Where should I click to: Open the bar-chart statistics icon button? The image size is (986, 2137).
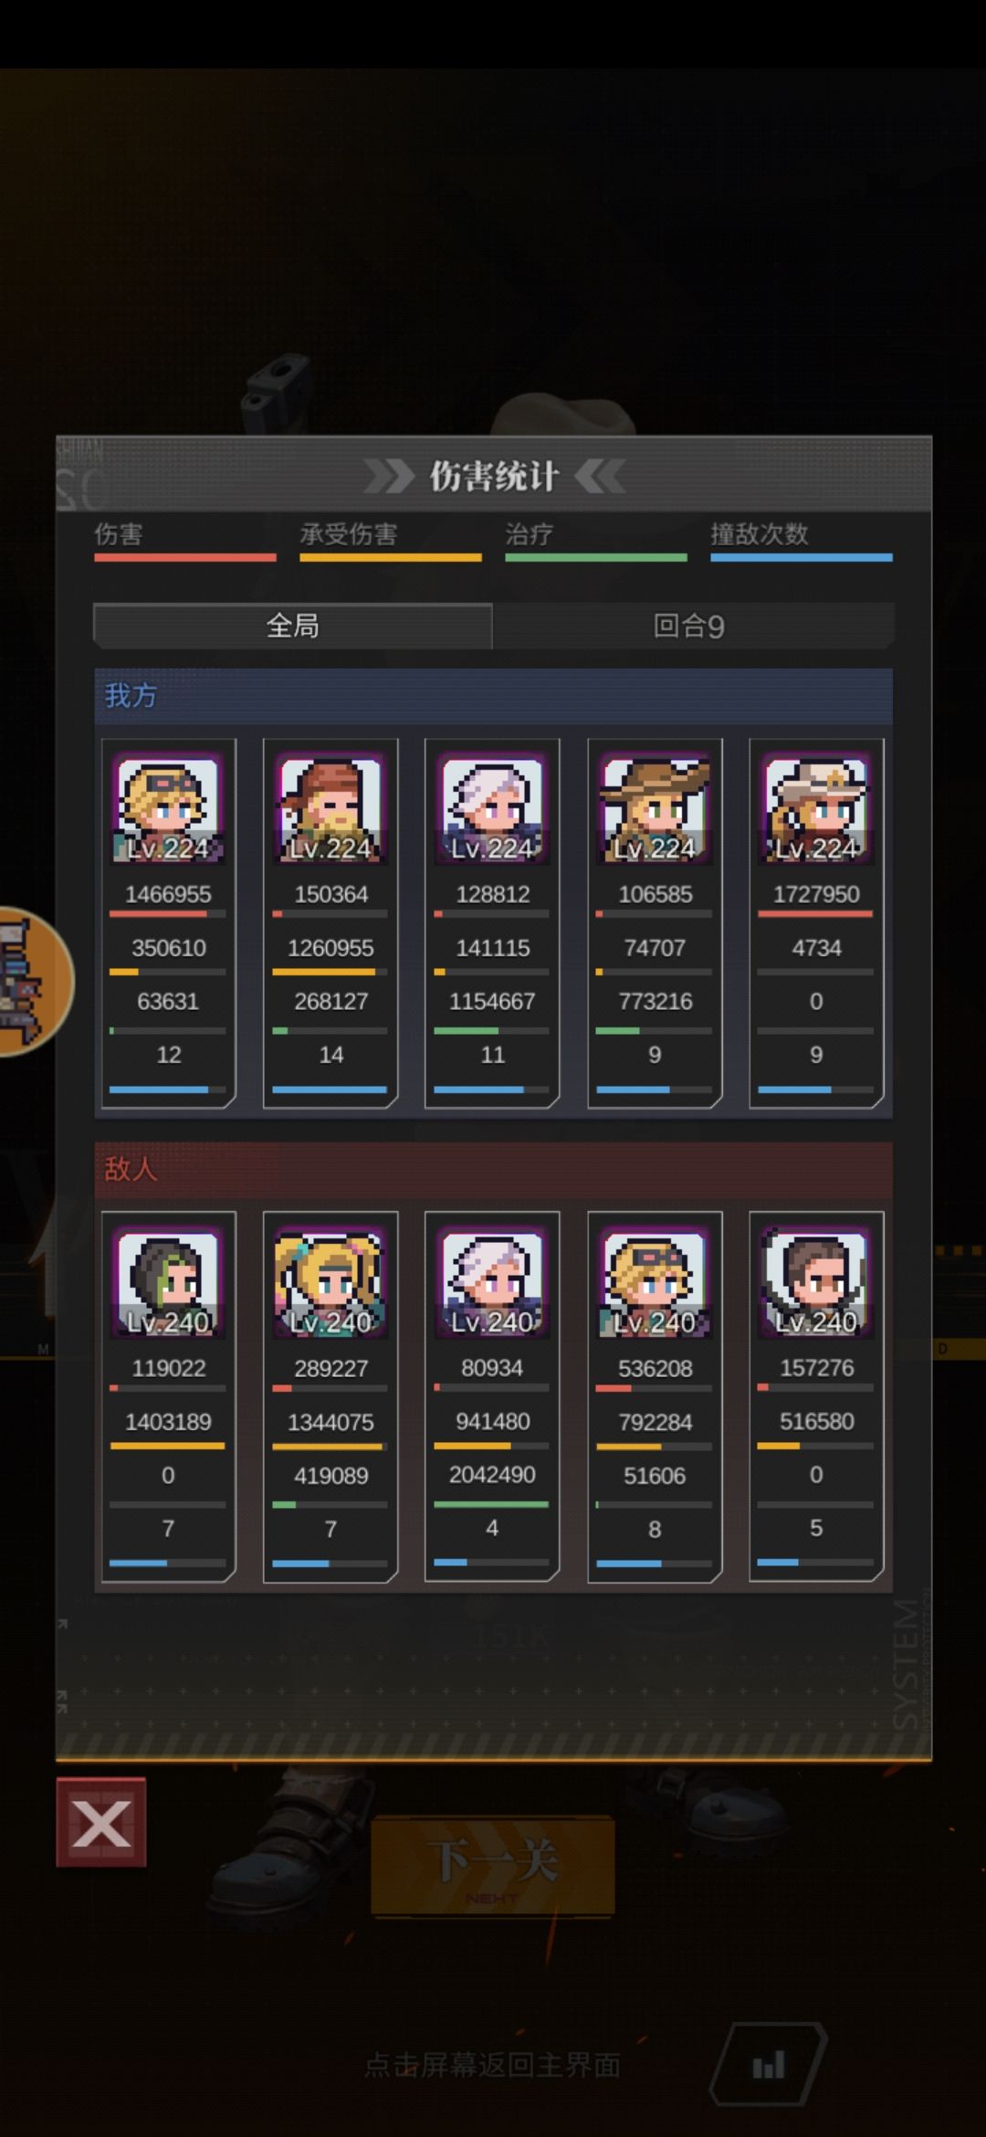click(x=768, y=2065)
